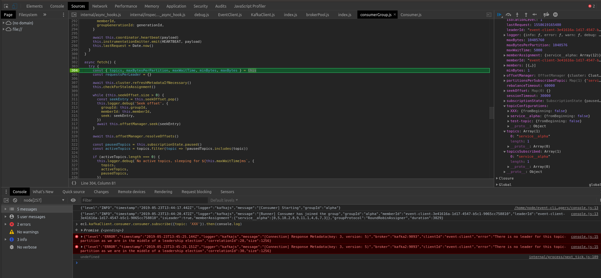Switch to the Memory panel
The image size is (601, 278).
(152, 6)
